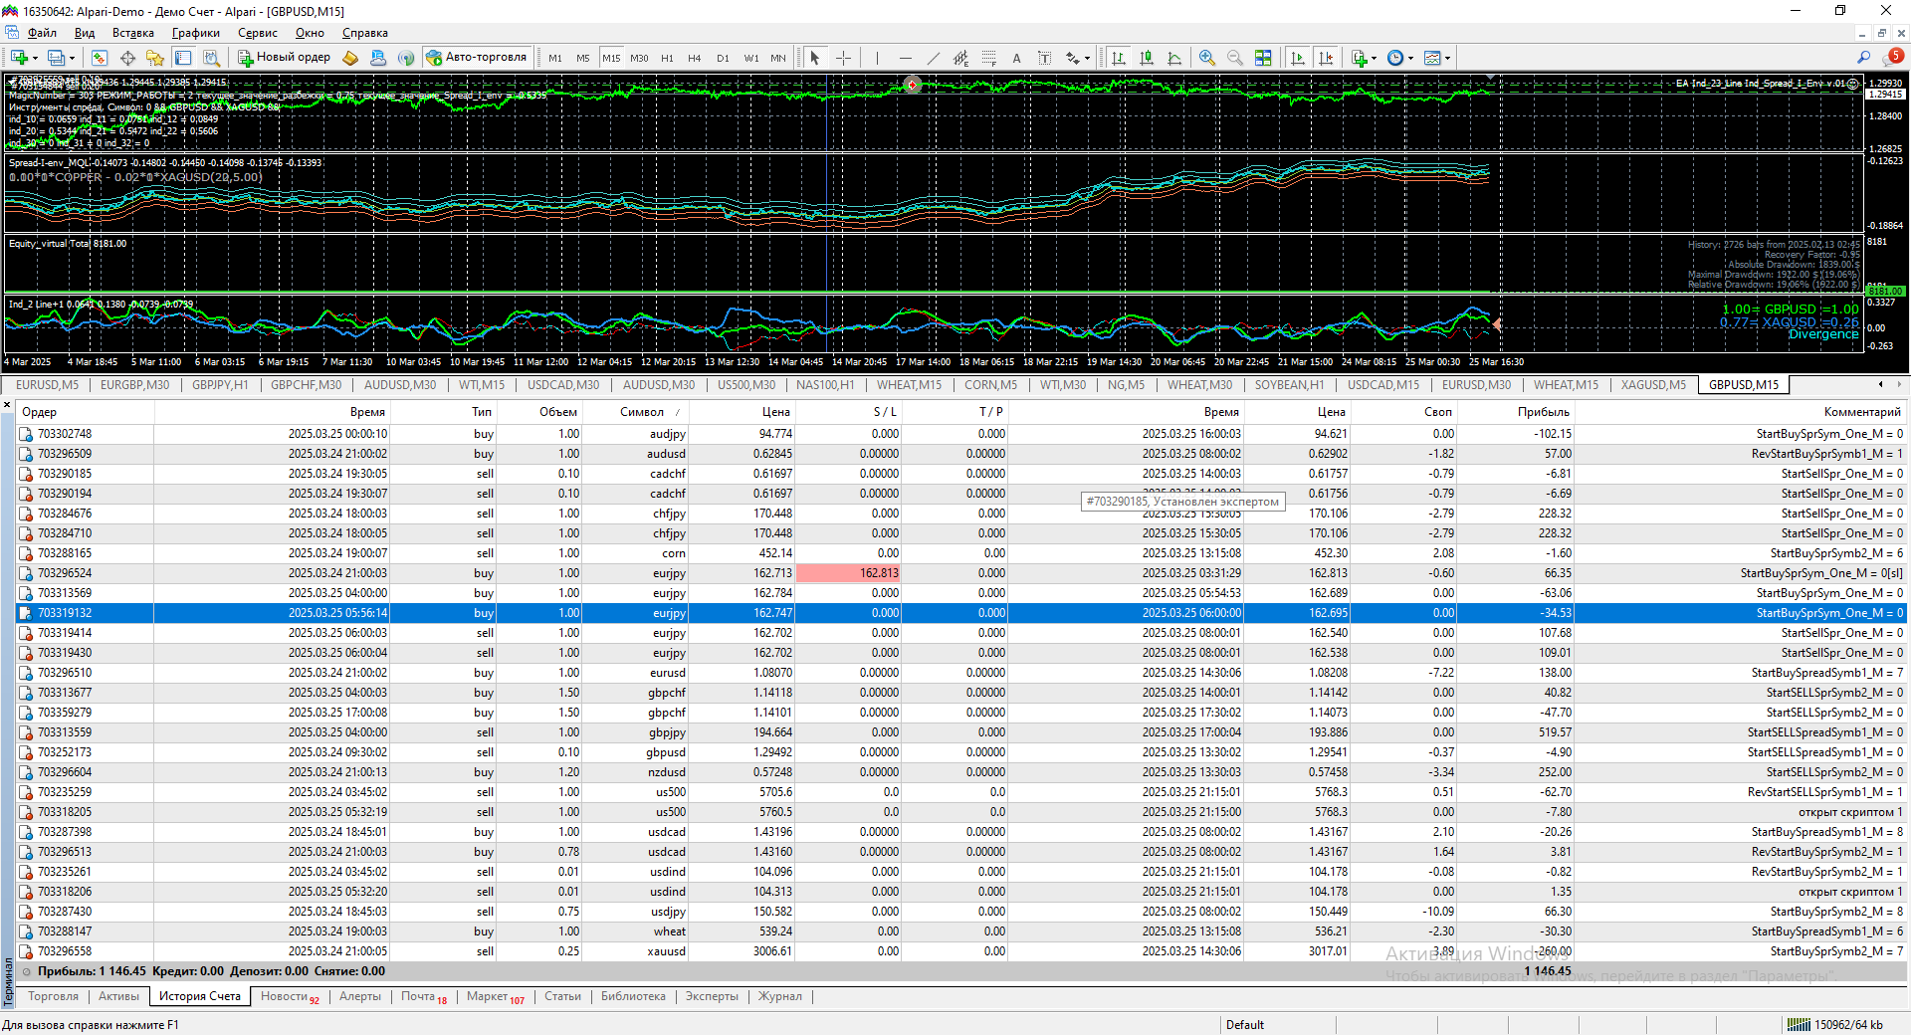Open the Сервис menu
Image resolution: width=1911 pixels, height=1035 pixels.
click(257, 33)
